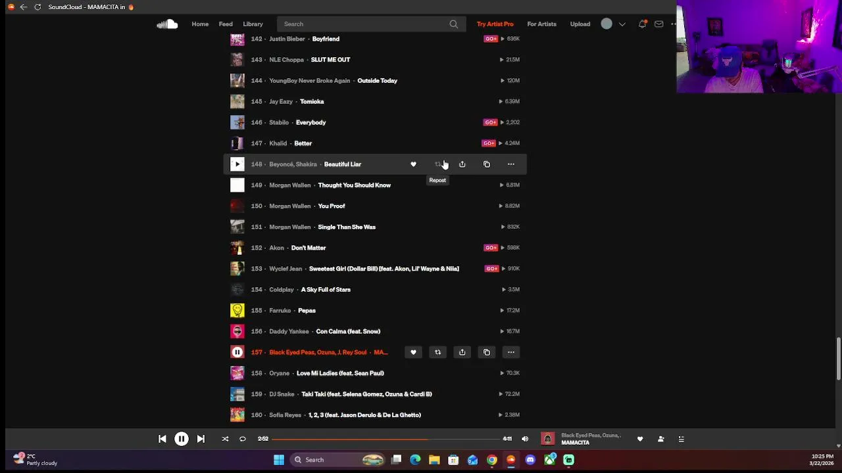
Task: Open the track Thought You Should Know
Action: (354, 185)
